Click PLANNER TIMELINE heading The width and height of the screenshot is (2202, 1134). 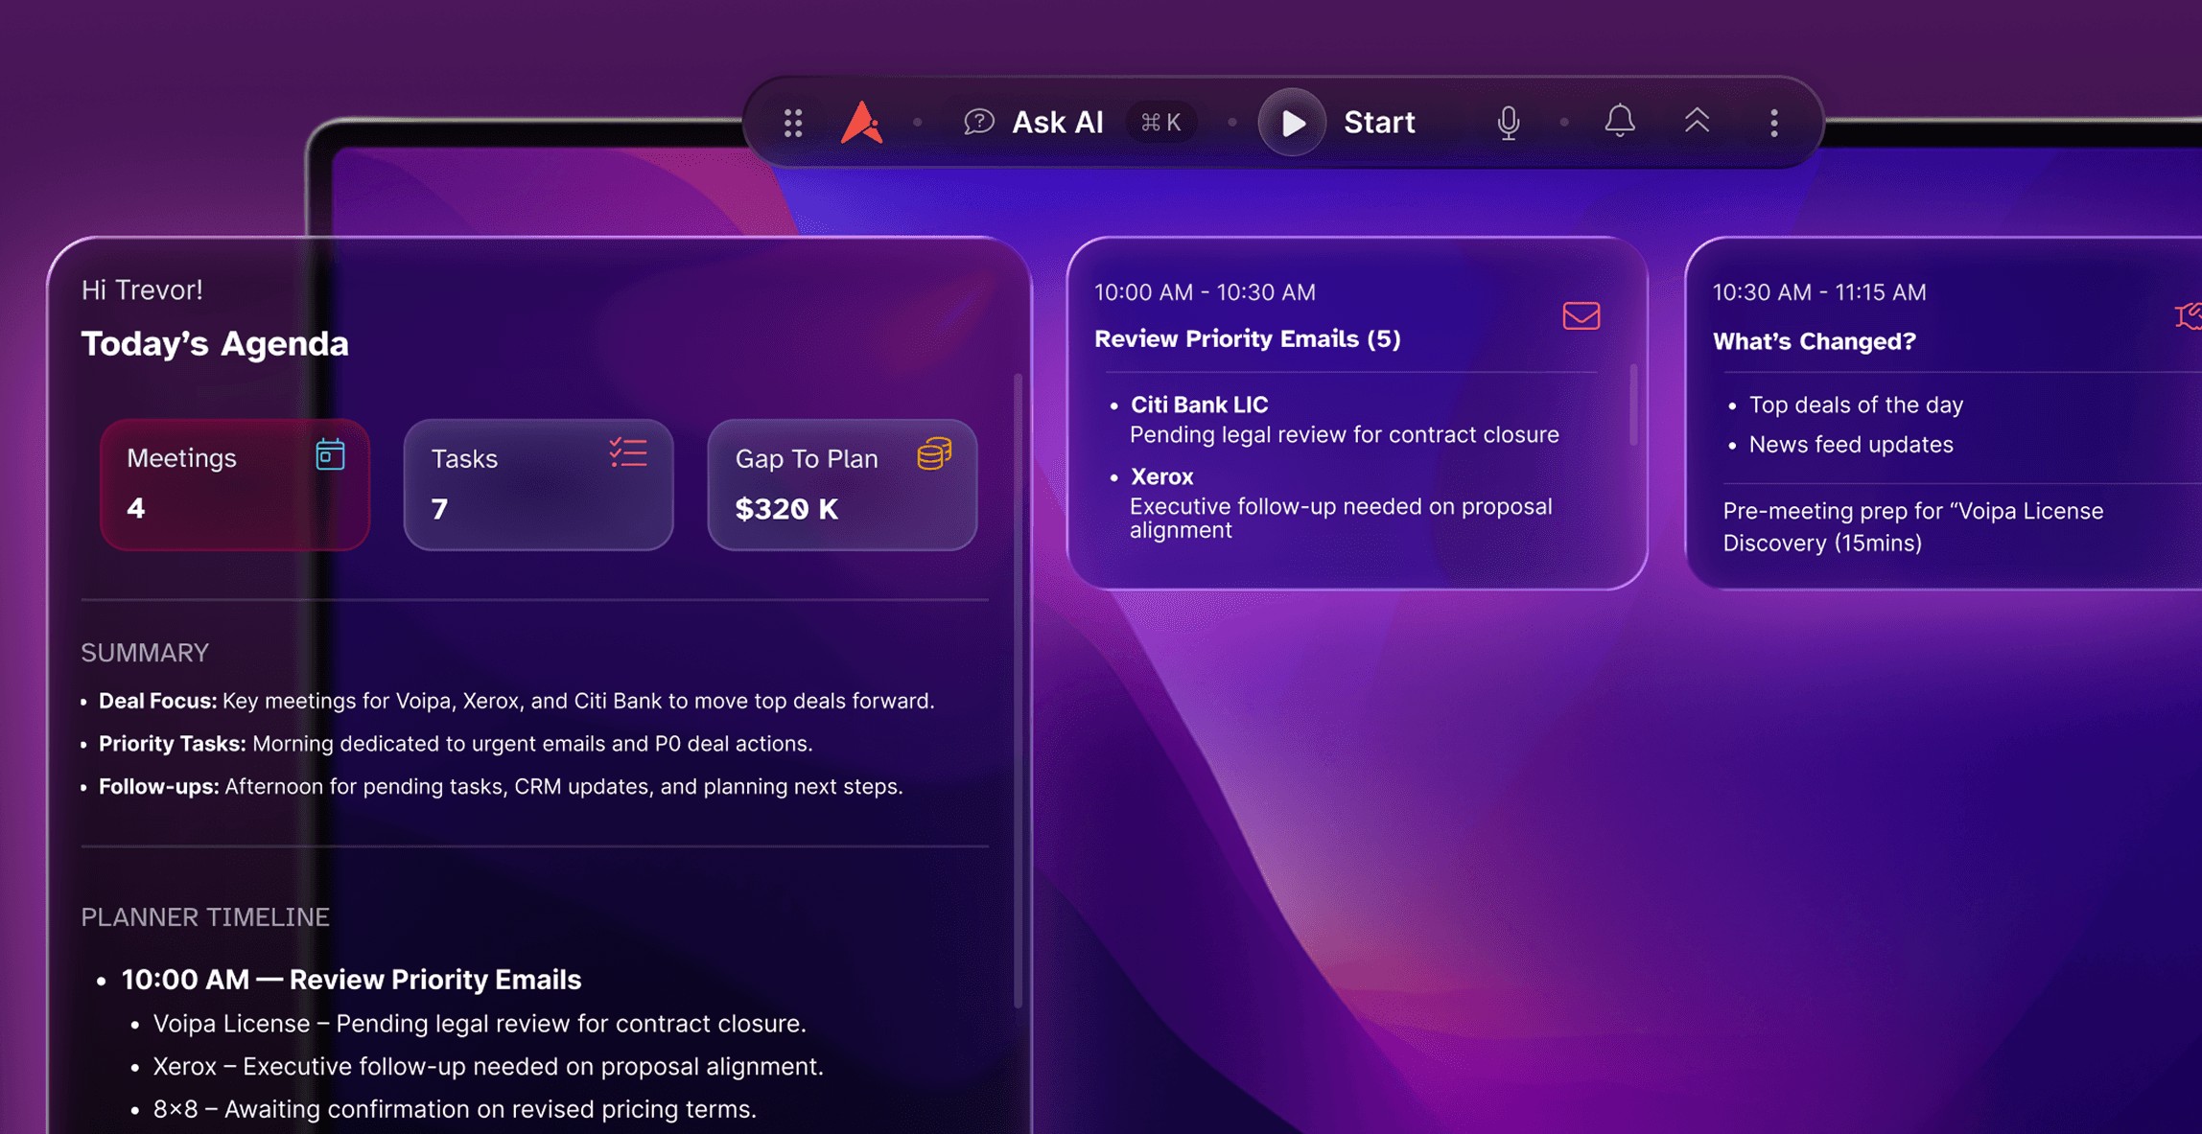point(205,917)
